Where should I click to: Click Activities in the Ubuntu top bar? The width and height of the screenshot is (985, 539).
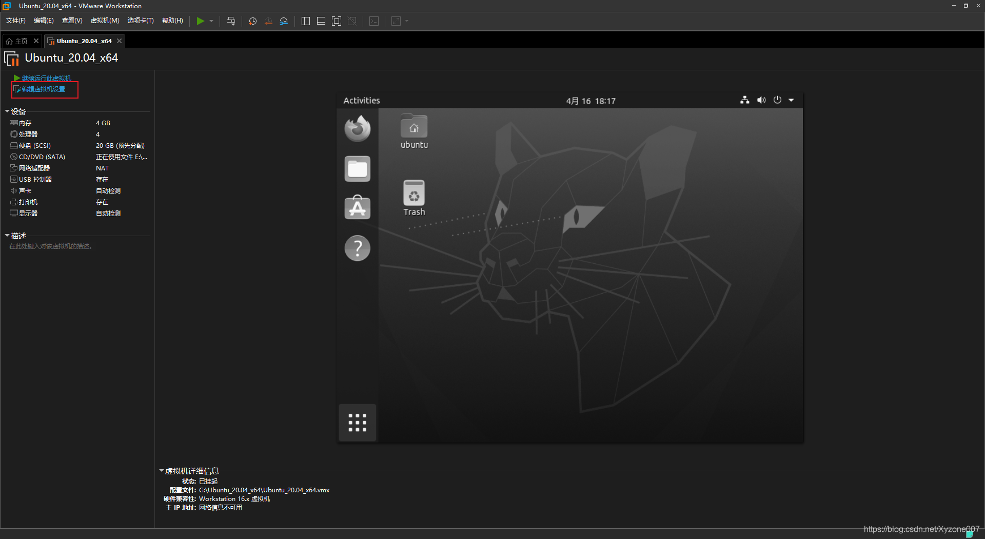click(362, 101)
